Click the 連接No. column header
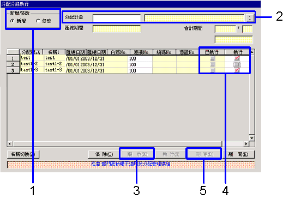 coord(141,52)
